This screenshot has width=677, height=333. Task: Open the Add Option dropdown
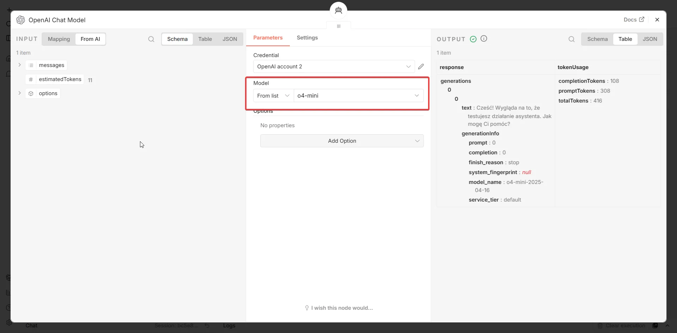pyautogui.click(x=342, y=141)
